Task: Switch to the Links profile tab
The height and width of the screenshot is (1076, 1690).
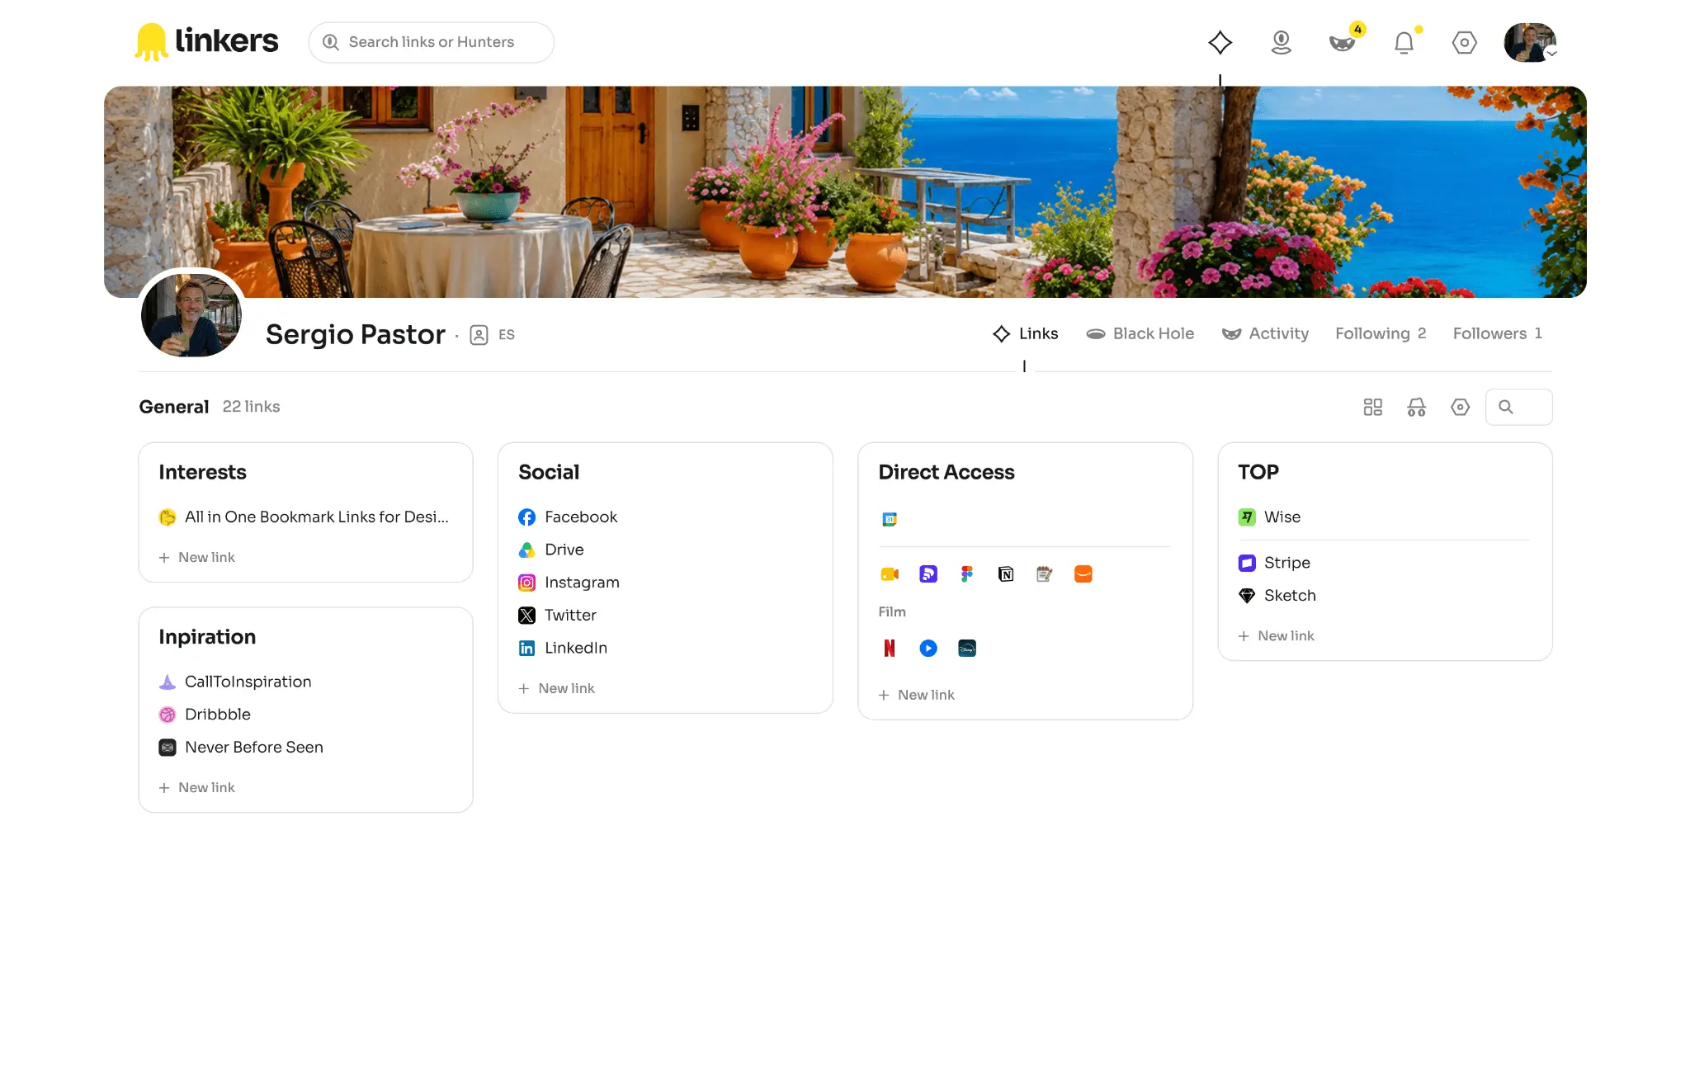Action: click(x=1025, y=333)
